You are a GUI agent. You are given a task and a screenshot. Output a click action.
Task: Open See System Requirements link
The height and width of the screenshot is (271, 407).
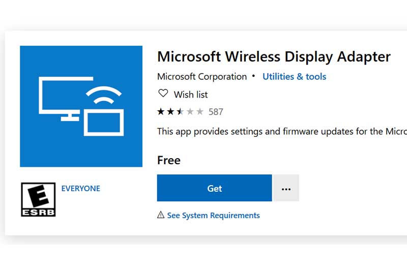(x=213, y=215)
